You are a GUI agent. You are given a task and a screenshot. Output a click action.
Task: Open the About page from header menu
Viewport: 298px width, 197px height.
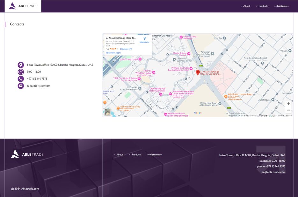pyautogui.click(x=247, y=6)
